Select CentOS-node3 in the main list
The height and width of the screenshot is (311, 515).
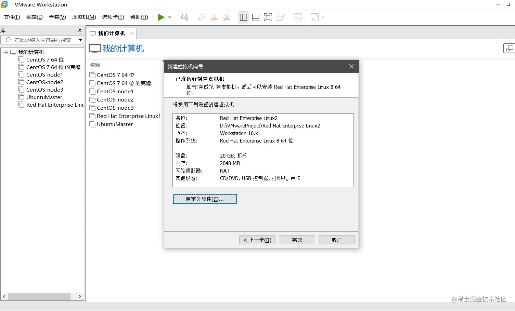[x=115, y=108]
